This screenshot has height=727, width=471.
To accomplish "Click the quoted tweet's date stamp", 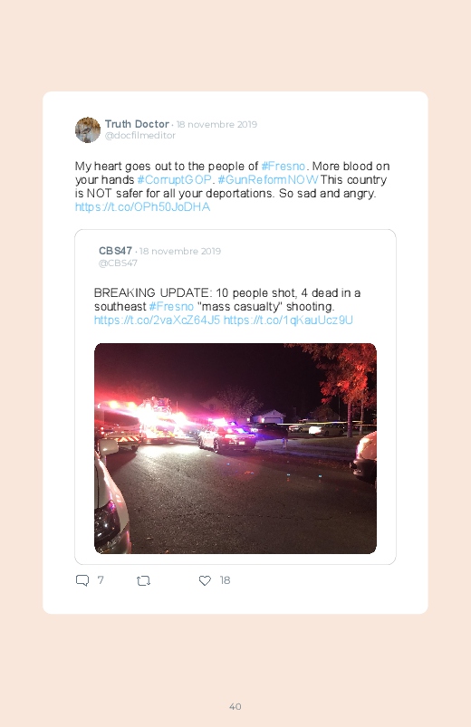I will pyautogui.click(x=180, y=251).
